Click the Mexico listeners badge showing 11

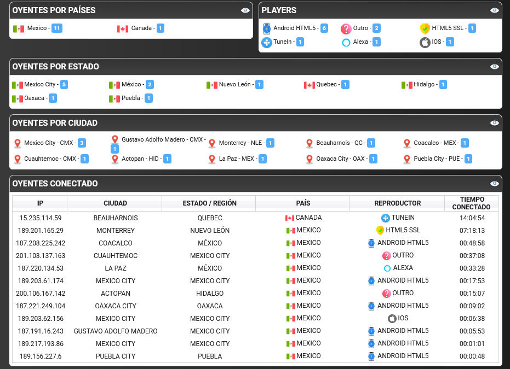(57, 28)
